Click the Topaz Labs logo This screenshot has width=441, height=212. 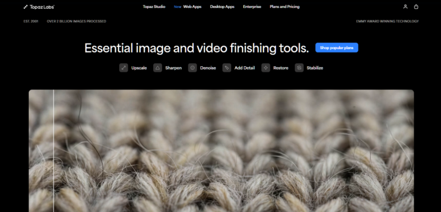39,7
